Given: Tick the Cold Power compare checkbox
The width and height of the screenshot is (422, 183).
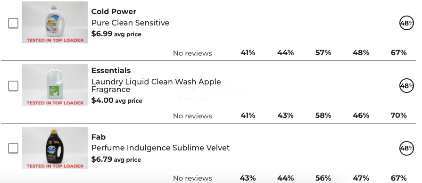Looking at the screenshot, I should coord(13,23).
